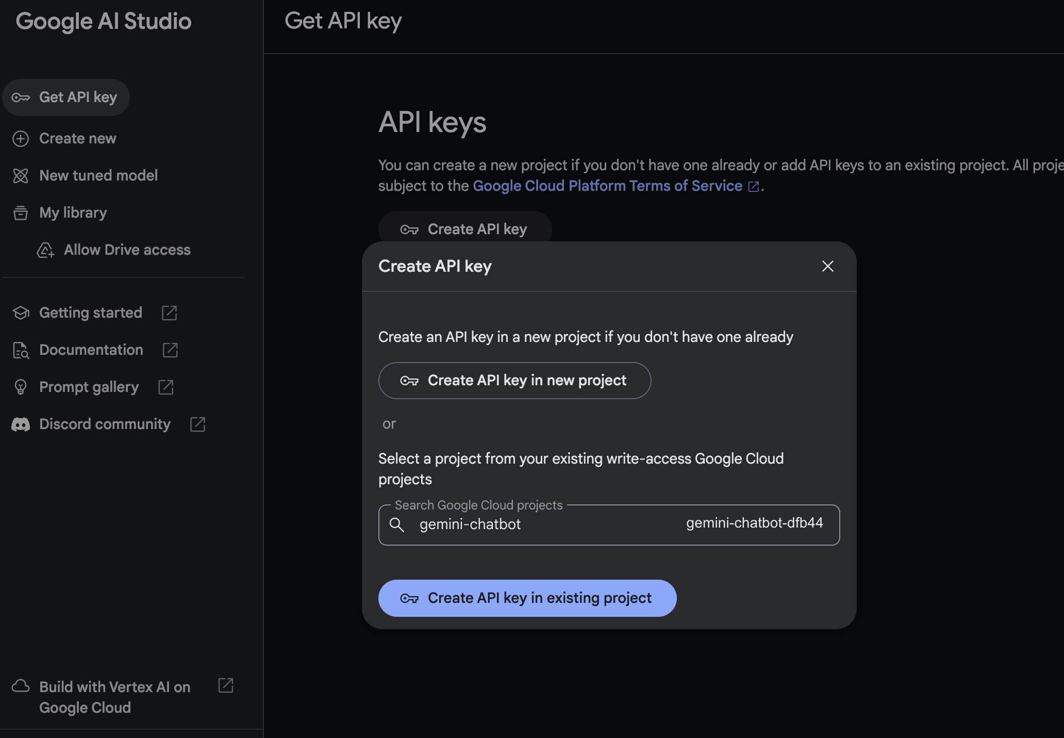Click Create API key in existing project button
This screenshot has height=738, width=1064.
tap(527, 597)
